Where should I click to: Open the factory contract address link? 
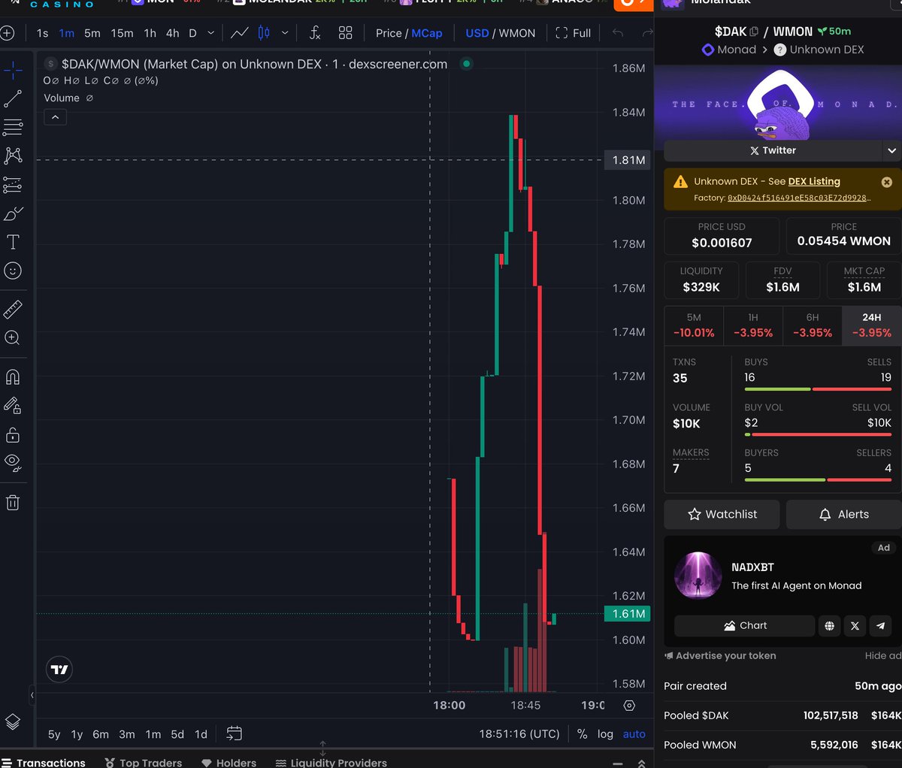coord(798,198)
